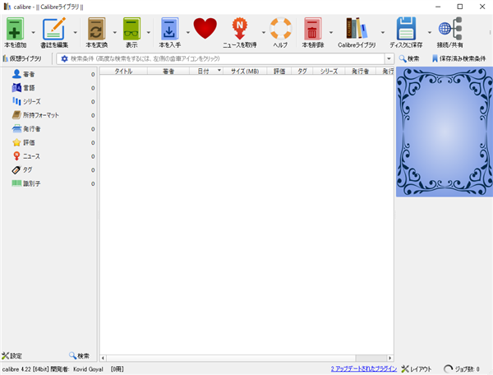Screen dimensions: 493x375
Task: Expand the Get books dropdown arrow
Action: [188, 32]
